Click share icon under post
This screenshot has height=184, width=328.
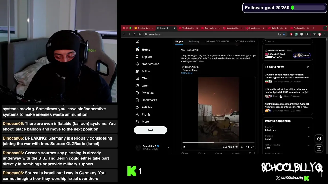pyautogui.click(x=254, y=153)
